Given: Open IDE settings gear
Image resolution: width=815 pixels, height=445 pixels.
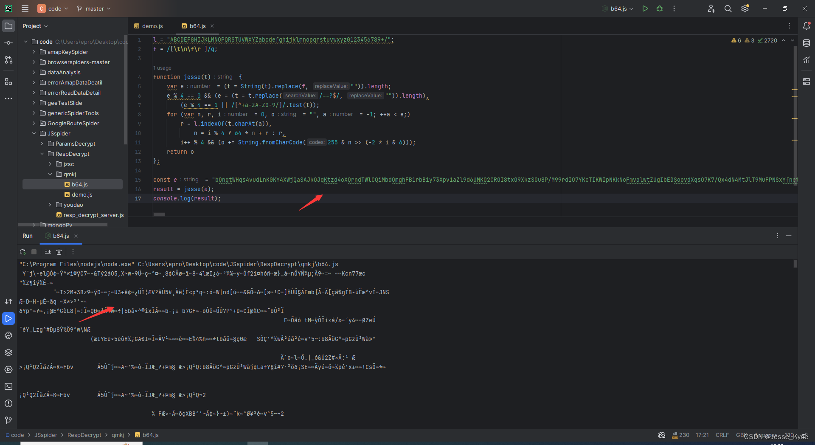Looking at the screenshot, I should click(x=745, y=8).
